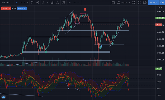Click the crypto saved layout name
Screen dimensions: 165x100
(124, 3)
